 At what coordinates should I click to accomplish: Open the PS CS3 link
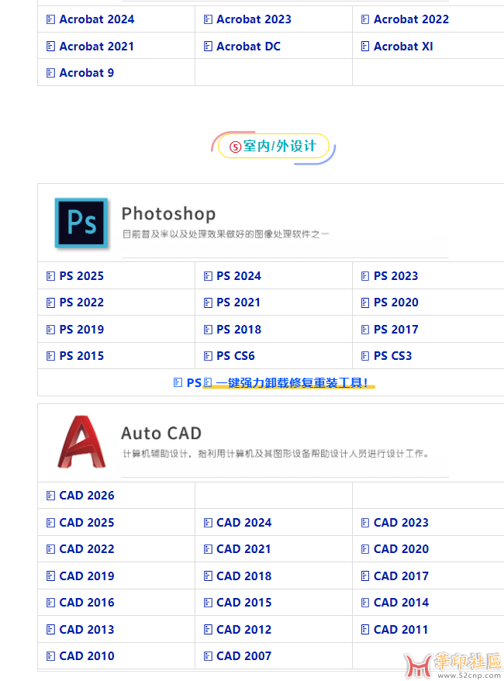(x=392, y=356)
